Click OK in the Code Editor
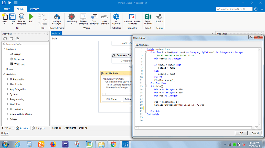This screenshot has height=148, width=265. [x=241, y=133]
